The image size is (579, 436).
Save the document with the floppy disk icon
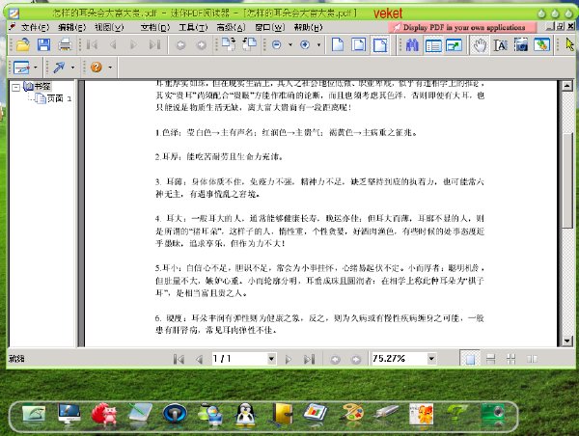coord(44,45)
